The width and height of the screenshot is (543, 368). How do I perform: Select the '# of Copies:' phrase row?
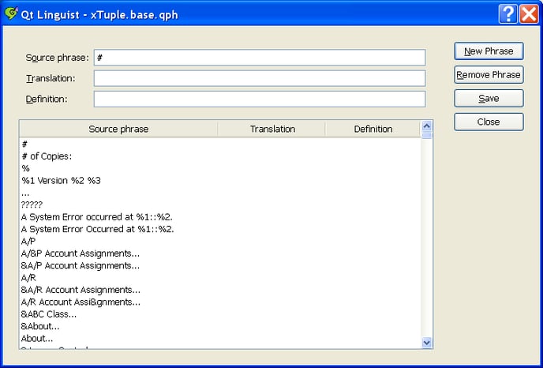(x=47, y=156)
